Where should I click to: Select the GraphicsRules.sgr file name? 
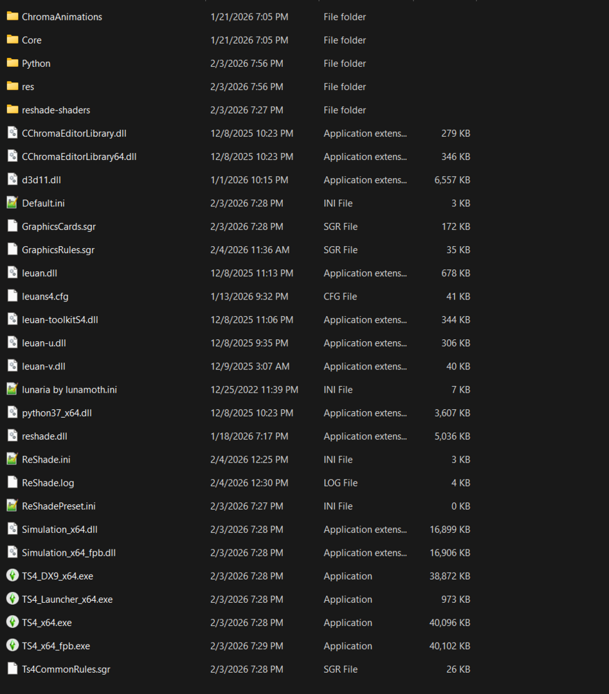59,250
